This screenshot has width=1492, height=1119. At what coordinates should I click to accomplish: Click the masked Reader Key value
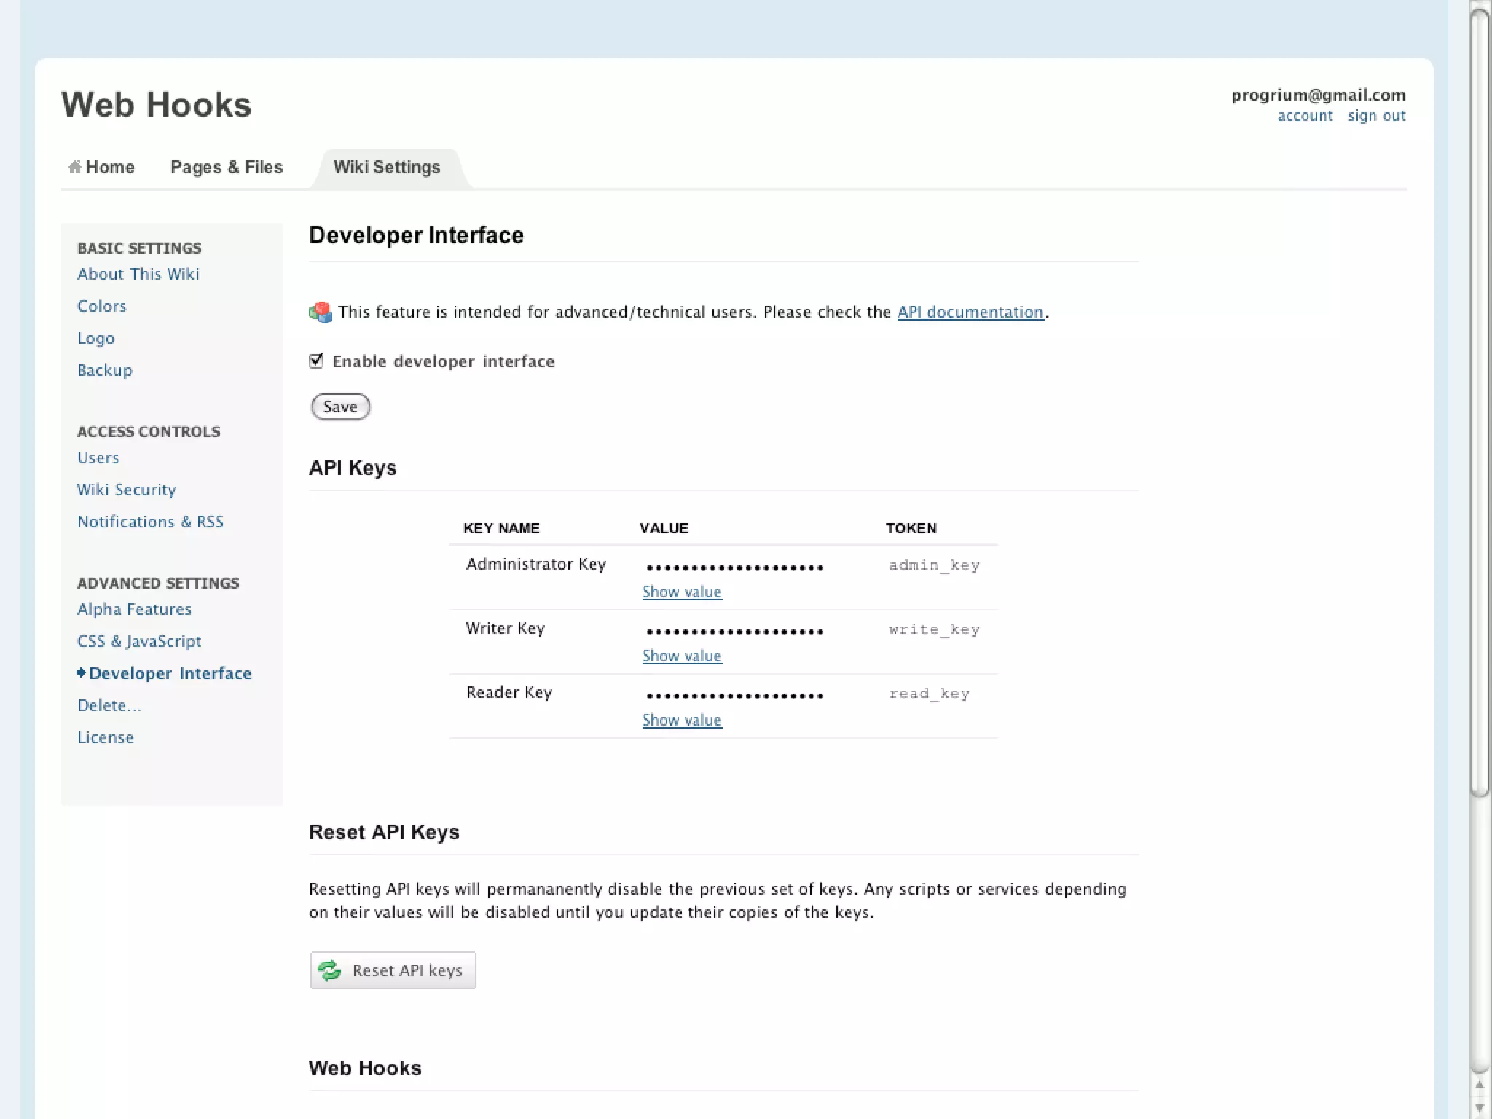pos(734,696)
